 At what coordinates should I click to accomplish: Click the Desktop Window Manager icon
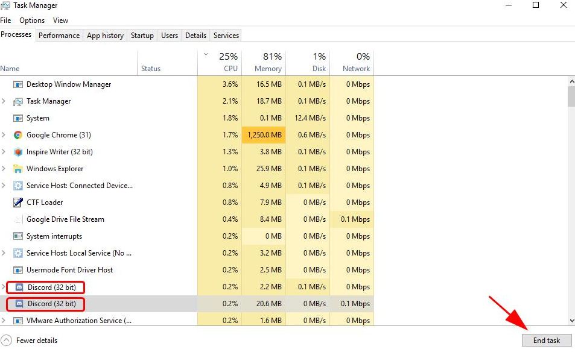18,84
